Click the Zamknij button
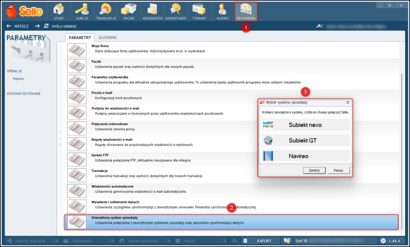The width and height of the screenshot is (410, 247). (x=314, y=171)
